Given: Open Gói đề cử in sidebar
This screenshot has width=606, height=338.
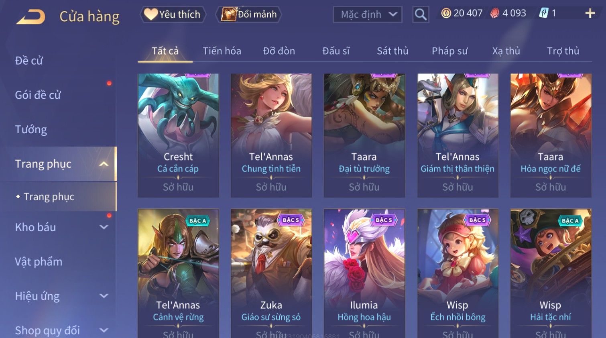Looking at the screenshot, I should [x=38, y=95].
